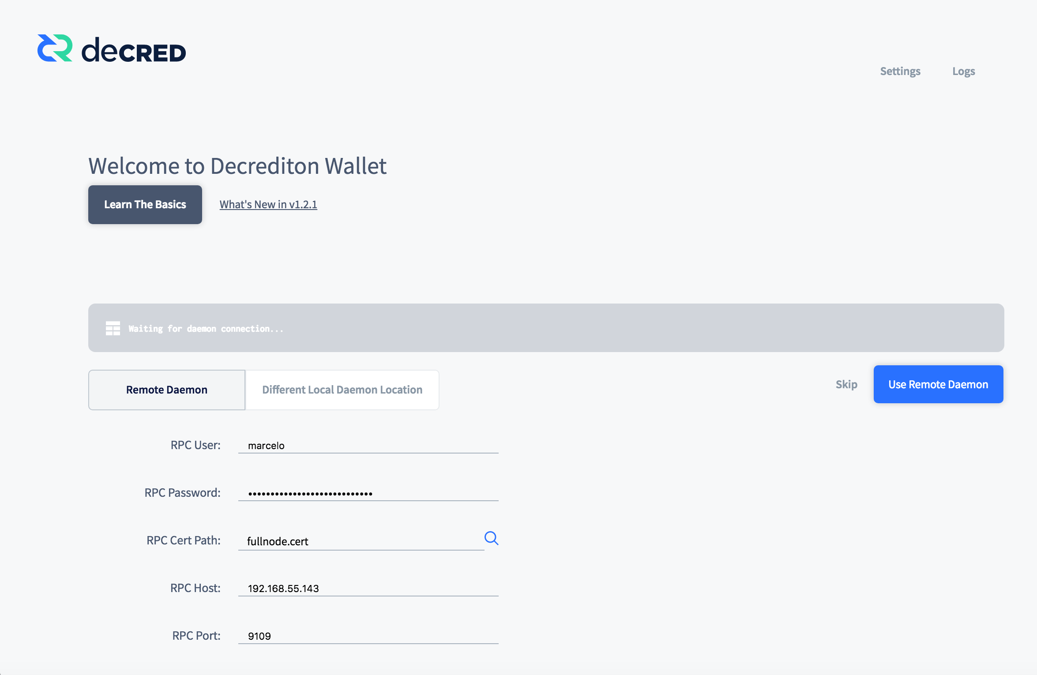Screen dimensions: 1037x675
Task: Focus the RPC Host field
Action: coord(368,588)
